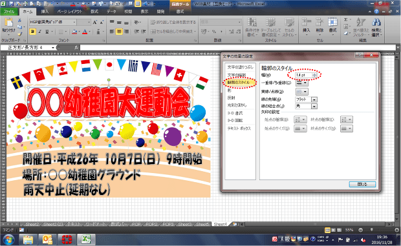Open dash type (実線/点線) dropdown
401x246 pixels.
click(302, 92)
